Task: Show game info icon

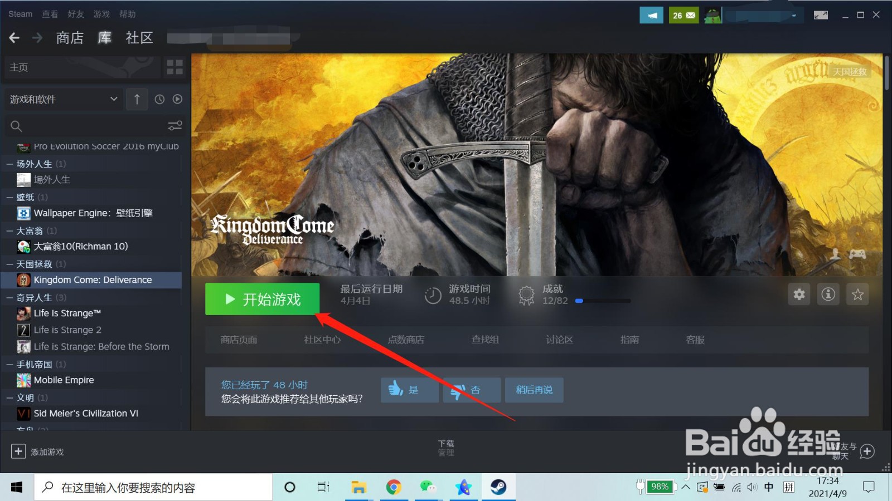Action: (828, 294)
